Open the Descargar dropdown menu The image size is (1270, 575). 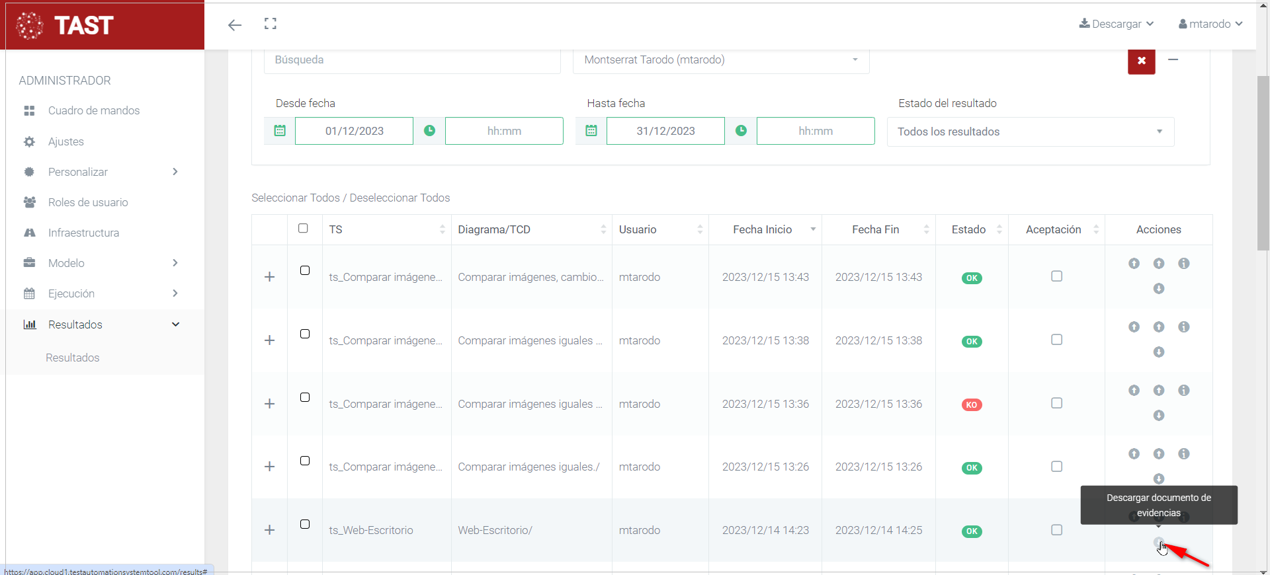(x=1117, y=24)
